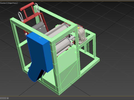134x100 pixels.
Task: Open the Edged Faces viewport shading menu
Action: pyautogui.click(x=13, y=3)
